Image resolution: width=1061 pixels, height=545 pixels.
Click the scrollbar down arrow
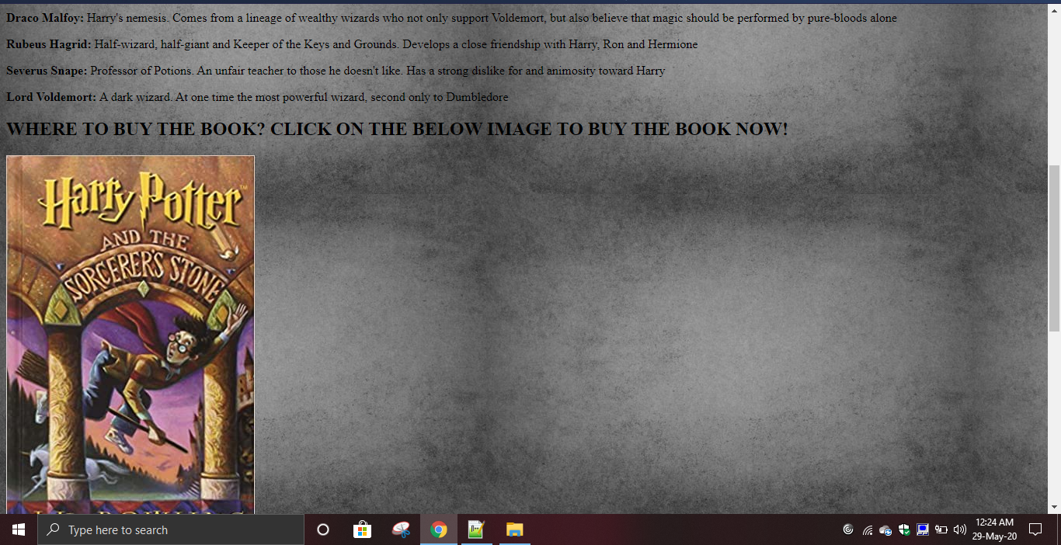(x=1055, y=506)
